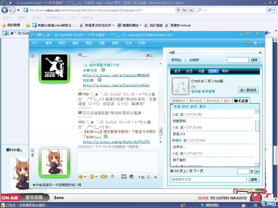Click the voice clip speech bubble icon
This screenshot has width=278, height=208.
112,176
